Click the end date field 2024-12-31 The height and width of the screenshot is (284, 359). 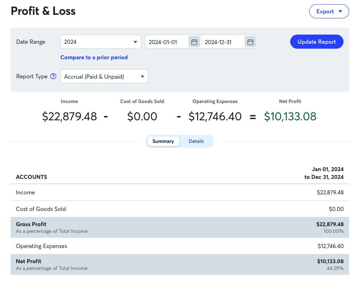222,42
